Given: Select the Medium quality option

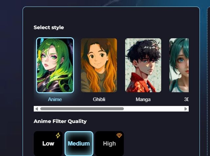Looking at the screenshot, I should tap(79, 144).
